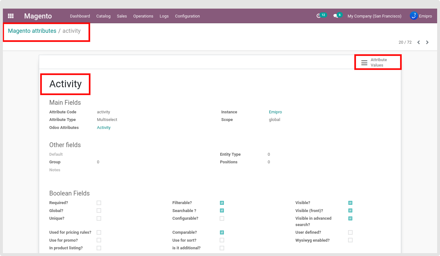
Task: Open the messages chat bubble icon
Action: click(335, 16)
